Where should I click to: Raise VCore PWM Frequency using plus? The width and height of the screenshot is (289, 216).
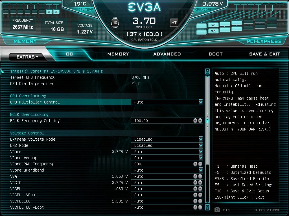(195, 164)
